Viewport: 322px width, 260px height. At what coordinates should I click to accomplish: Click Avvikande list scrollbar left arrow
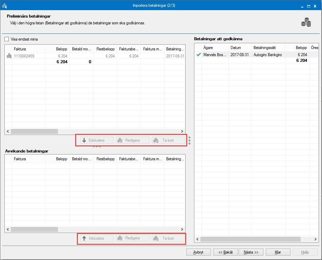tap(8, 230)
